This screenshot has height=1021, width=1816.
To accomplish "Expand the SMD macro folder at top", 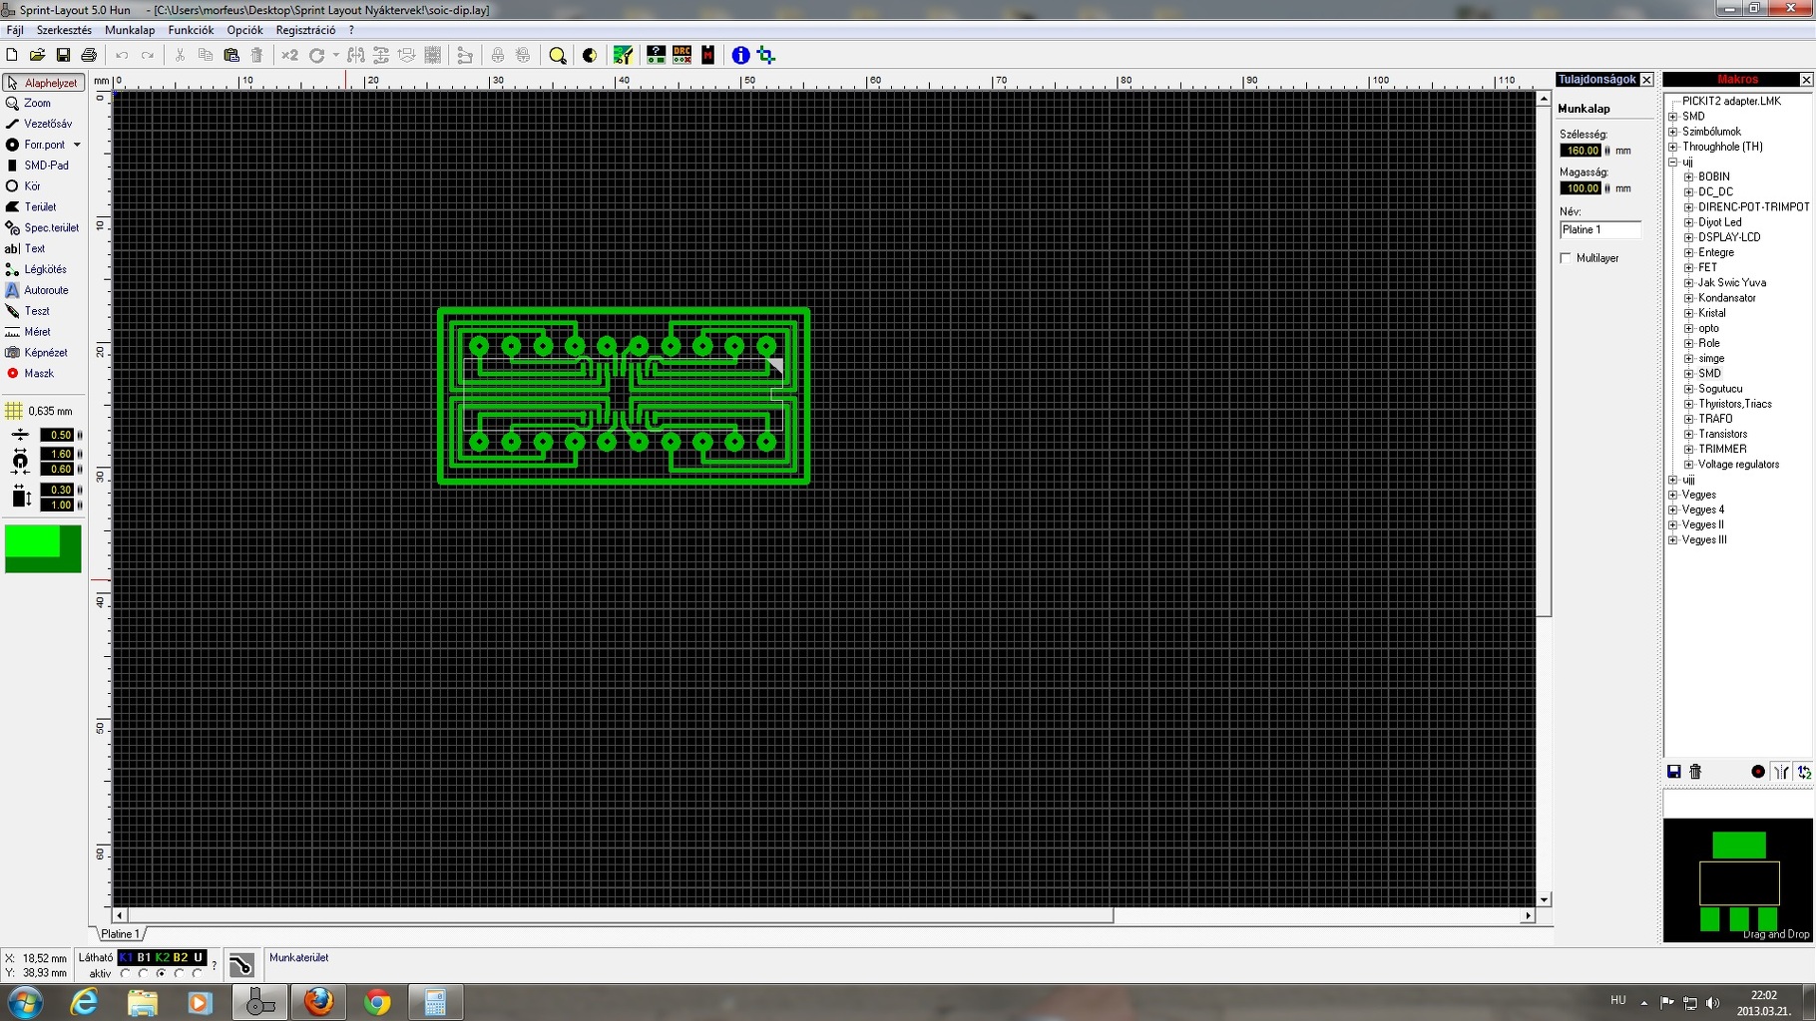I will [x=1673, y=117].
